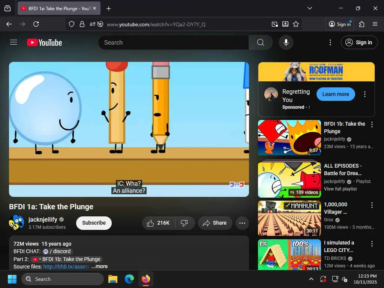Image resolution: width=384 pixels, height=288 pixels.
Task: Open the Firefox View icon
Action: tap(7, 8)
